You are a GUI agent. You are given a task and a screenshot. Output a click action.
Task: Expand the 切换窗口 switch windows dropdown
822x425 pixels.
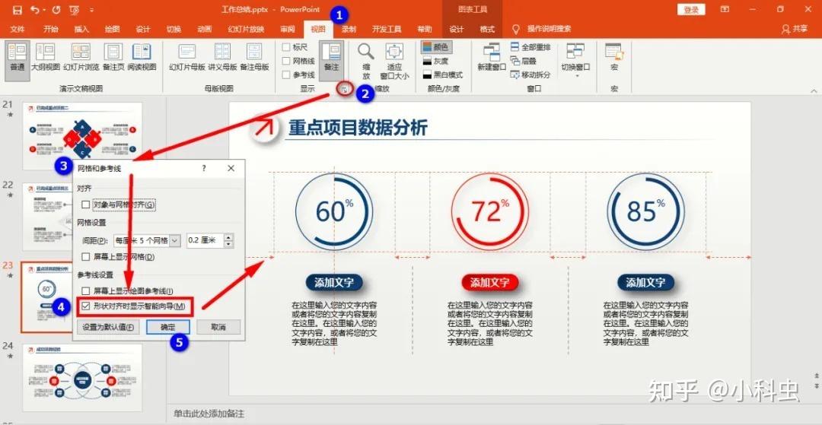(575, 61)
